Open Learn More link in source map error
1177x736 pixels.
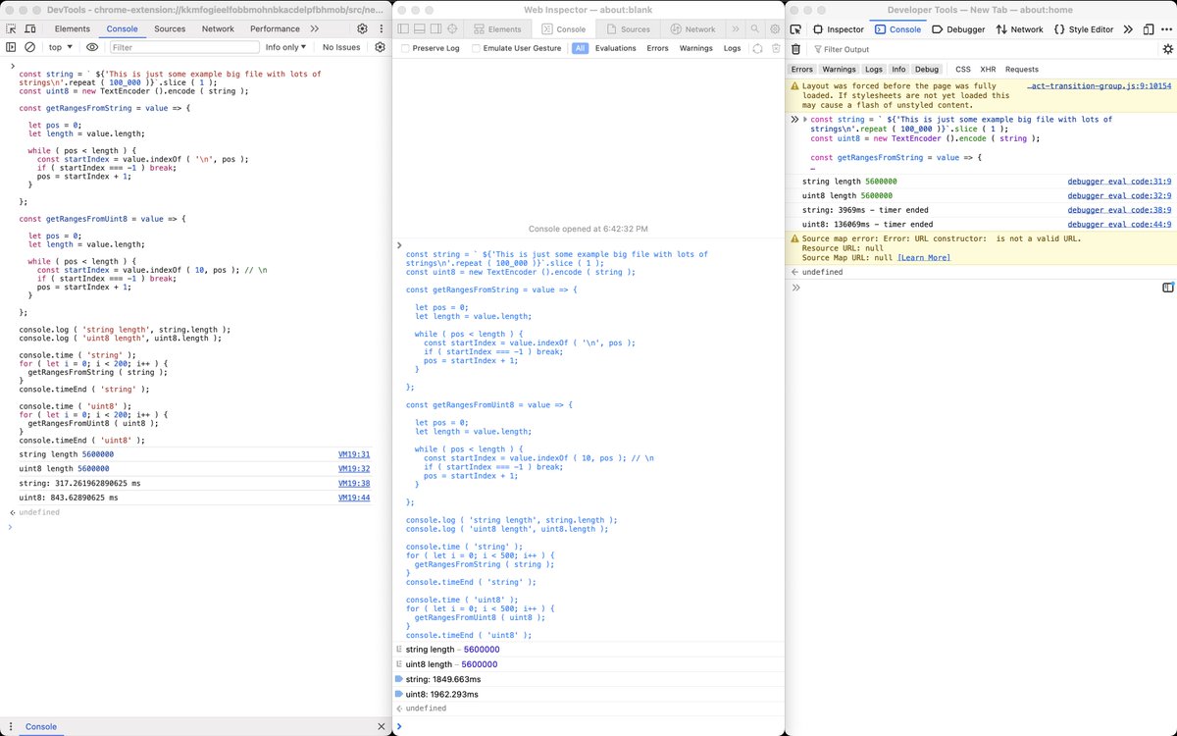click(x=924, y=258)
